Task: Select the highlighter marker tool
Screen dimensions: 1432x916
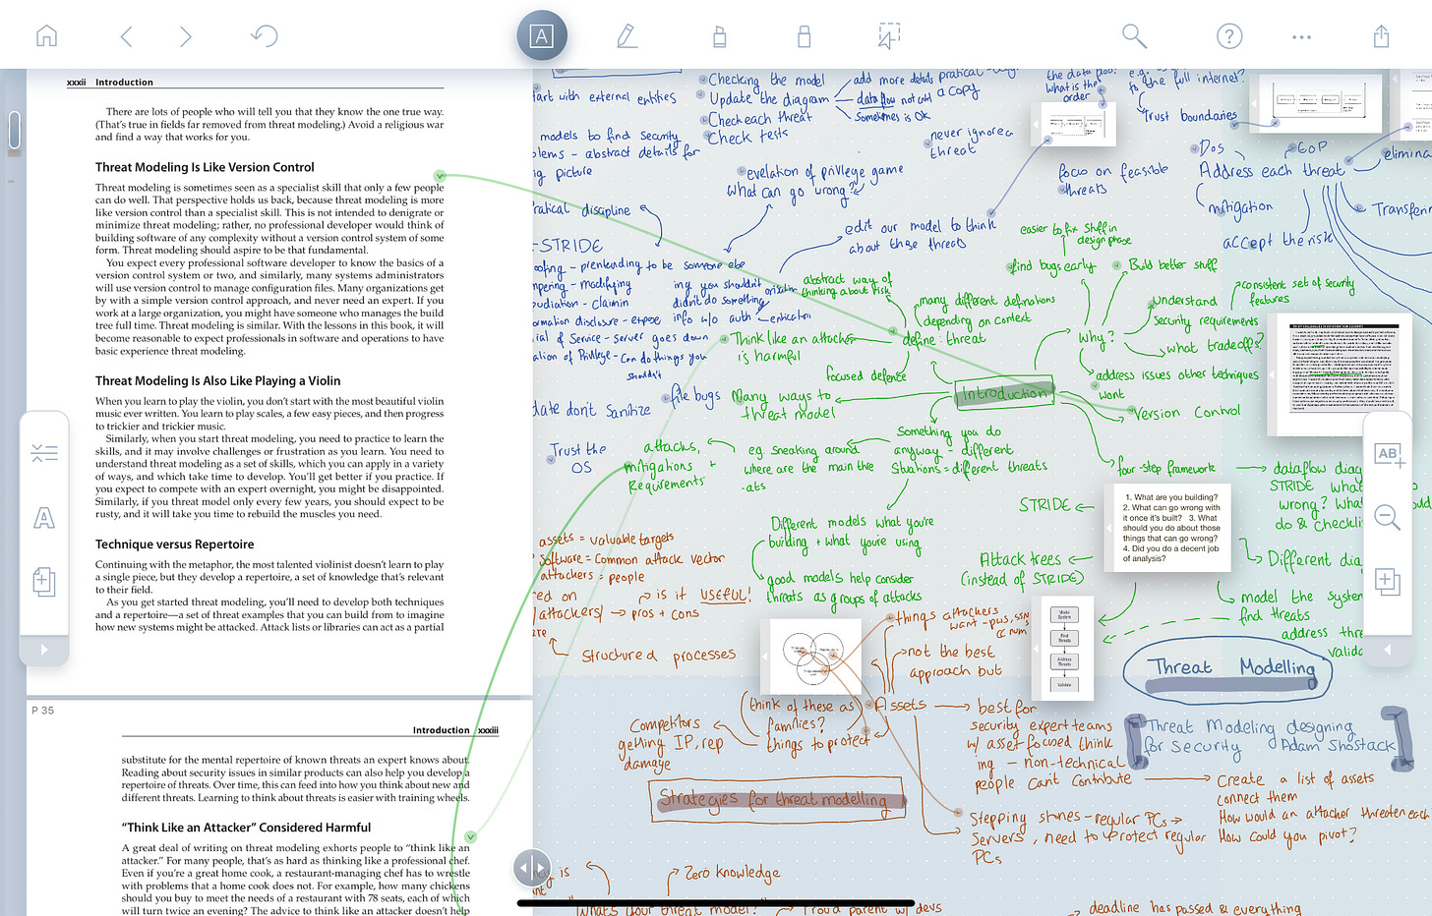Action: (x=719, y=36)
